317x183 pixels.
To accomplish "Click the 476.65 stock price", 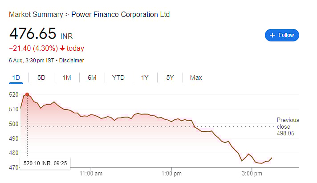I will 33,34.
